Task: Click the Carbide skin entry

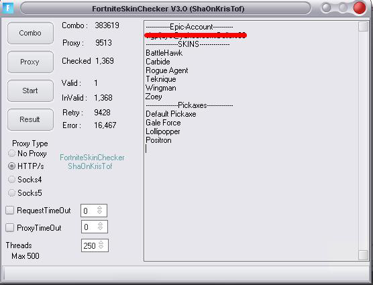Action: [x=158, y=62]
